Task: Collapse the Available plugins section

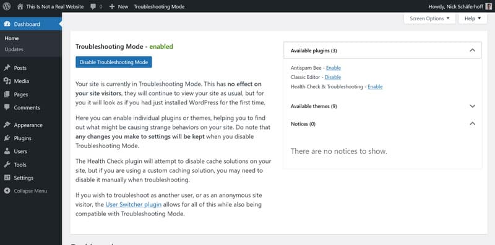Action: pos(472,50)
